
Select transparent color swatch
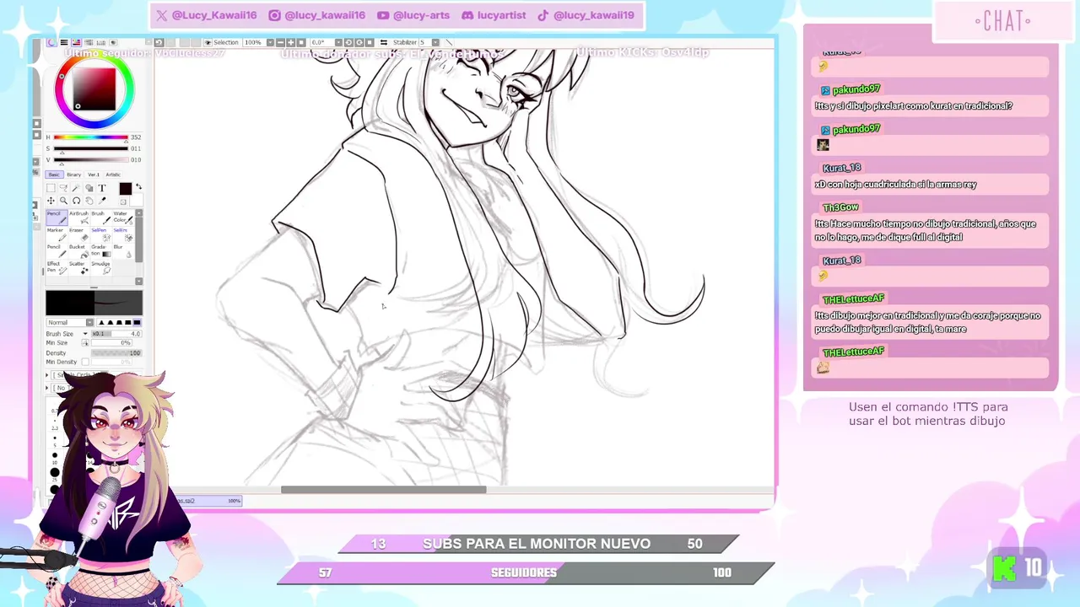point(123,201)
